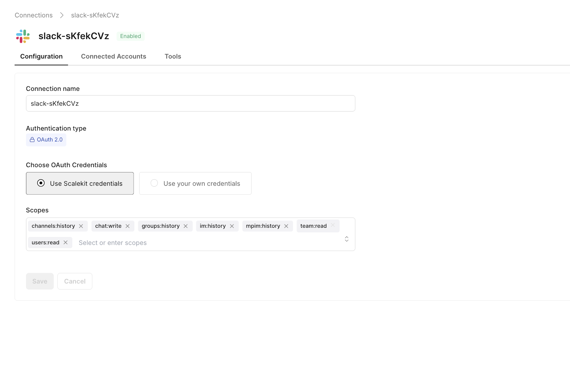Remove the mpim:history scope tag

[x=286, y=226]
